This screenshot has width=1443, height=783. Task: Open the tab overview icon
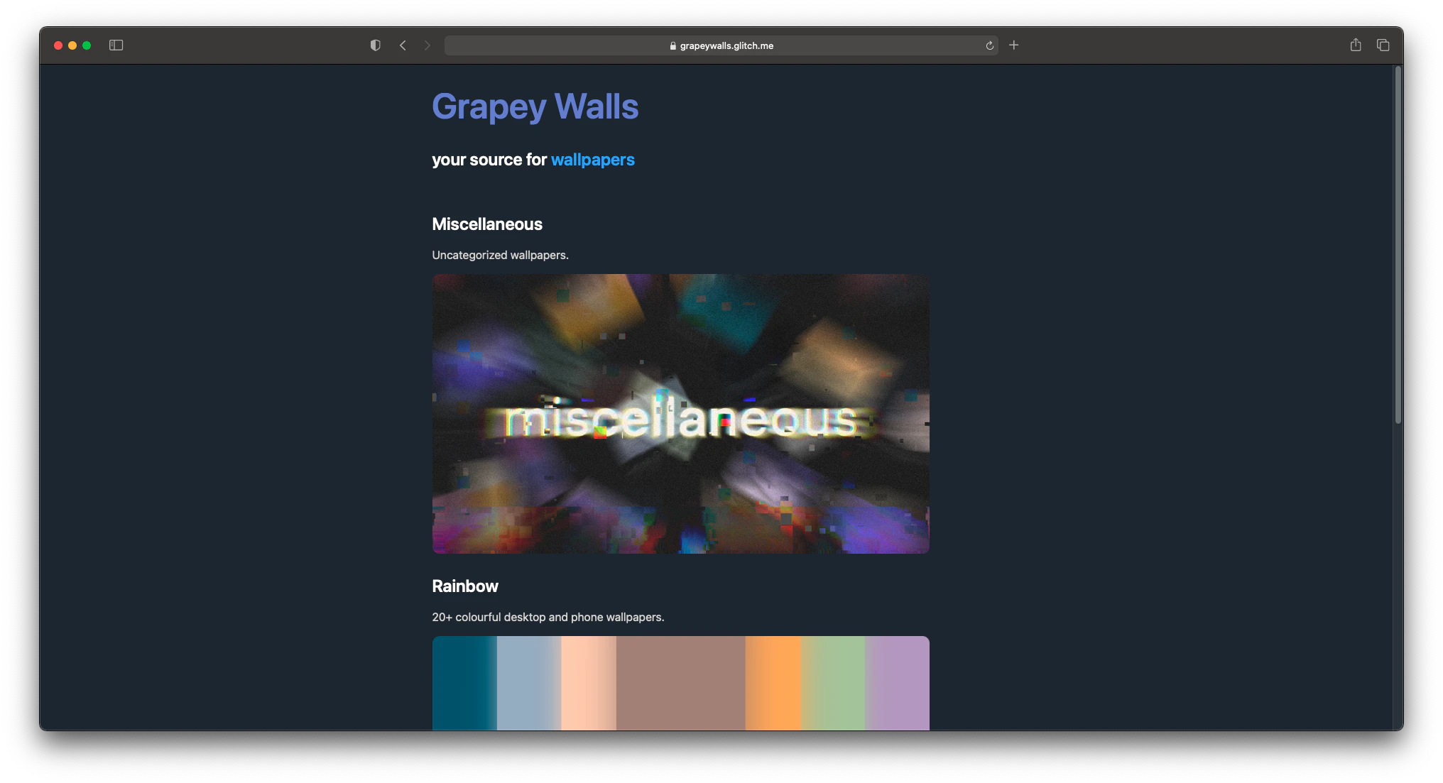(x=1383, y=45)
